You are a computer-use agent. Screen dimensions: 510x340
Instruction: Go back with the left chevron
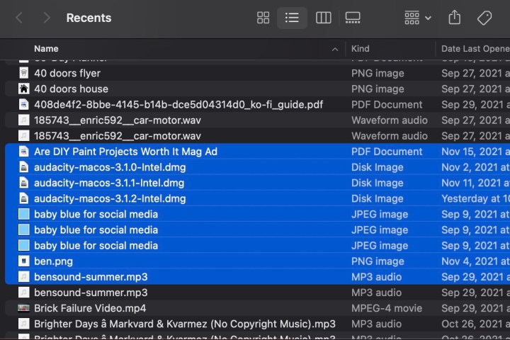click(19, 18)
